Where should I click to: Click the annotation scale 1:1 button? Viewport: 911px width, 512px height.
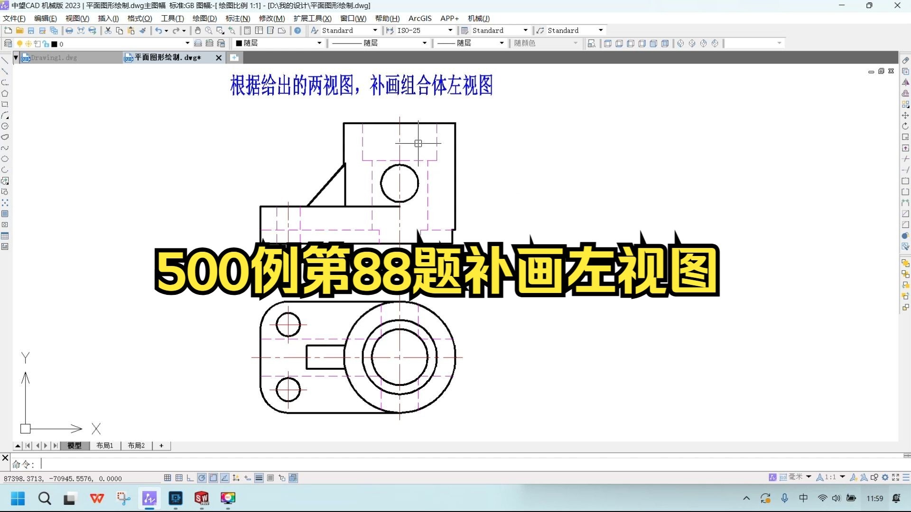830,477
